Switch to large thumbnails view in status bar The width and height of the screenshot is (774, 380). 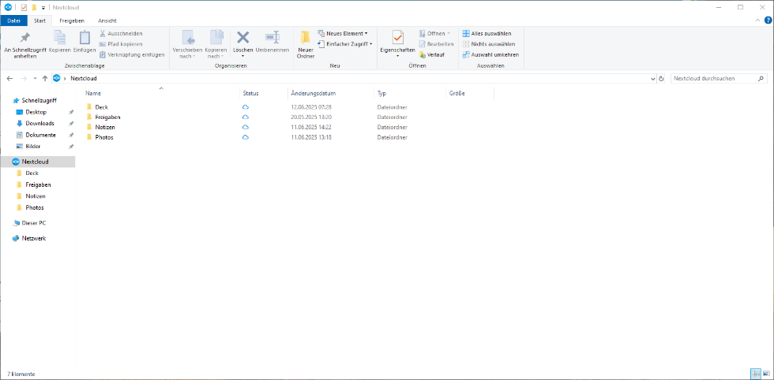[x=765, y=373]
